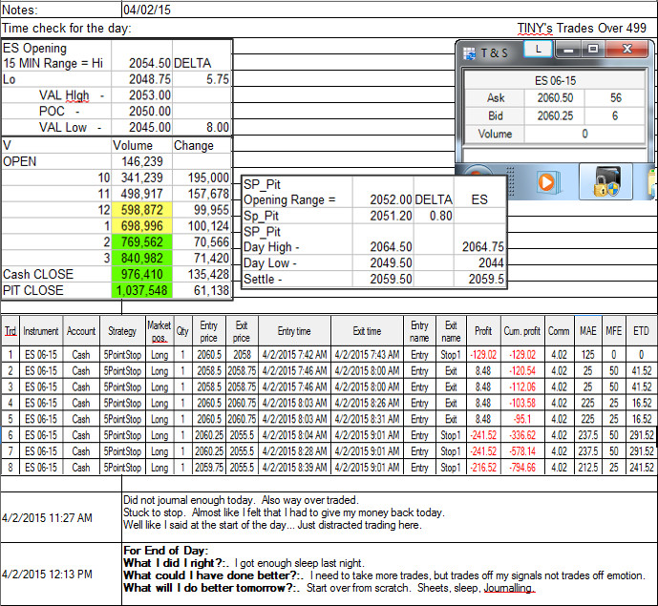Screen dimensions: 658x606
Task: Click the 4/2/2015 11:27 AM timestamp cell
Action: [61, 517]
